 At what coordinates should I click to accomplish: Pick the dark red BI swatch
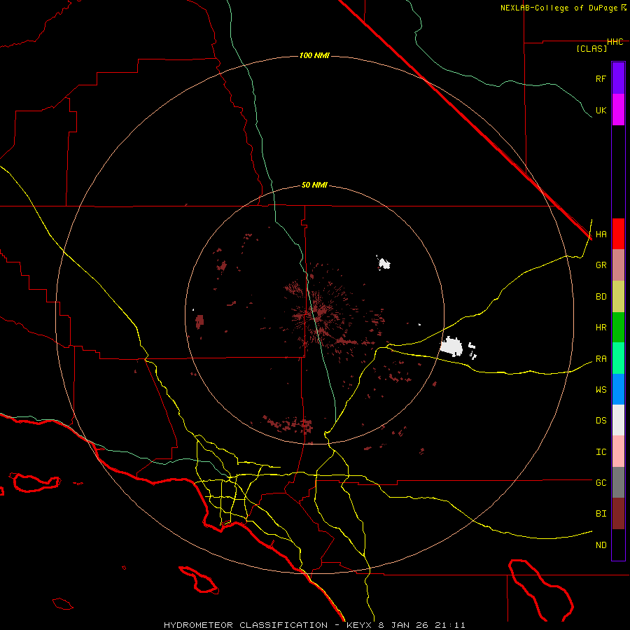tap(618, 513)
